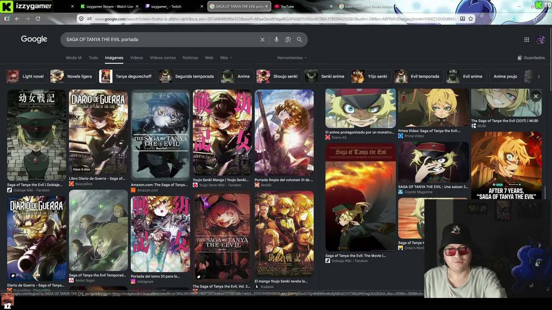Open the Anmo Sugoi Temporada image result

tap(98, 230)
